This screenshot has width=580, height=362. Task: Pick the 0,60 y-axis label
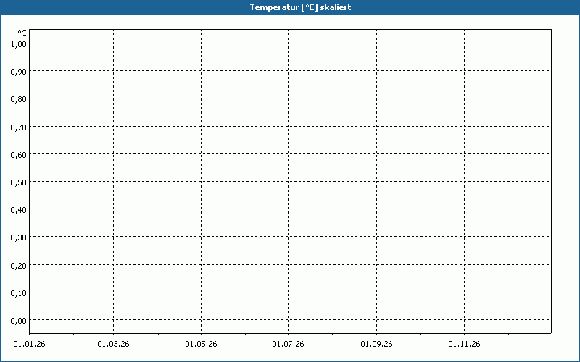pos(19,154)
